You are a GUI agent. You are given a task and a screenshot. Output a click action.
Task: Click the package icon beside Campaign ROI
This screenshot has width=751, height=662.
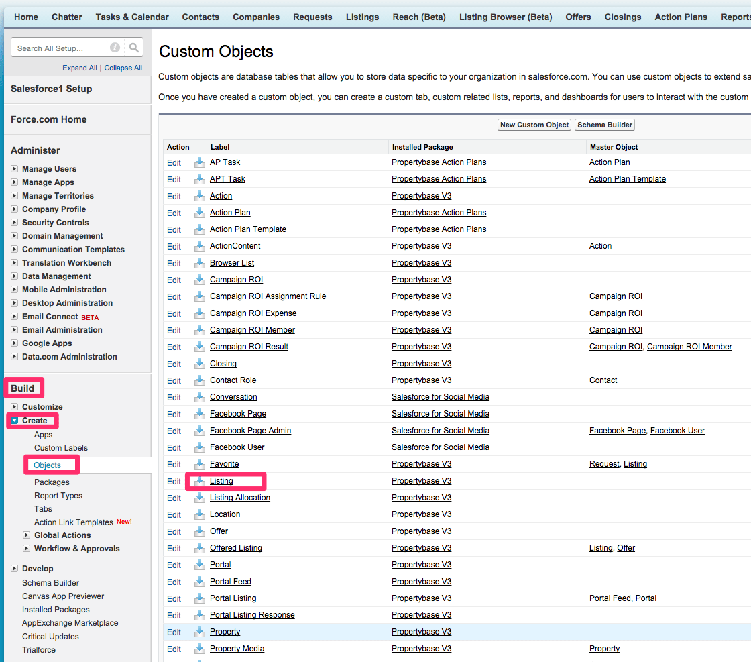tap(199, 280)
